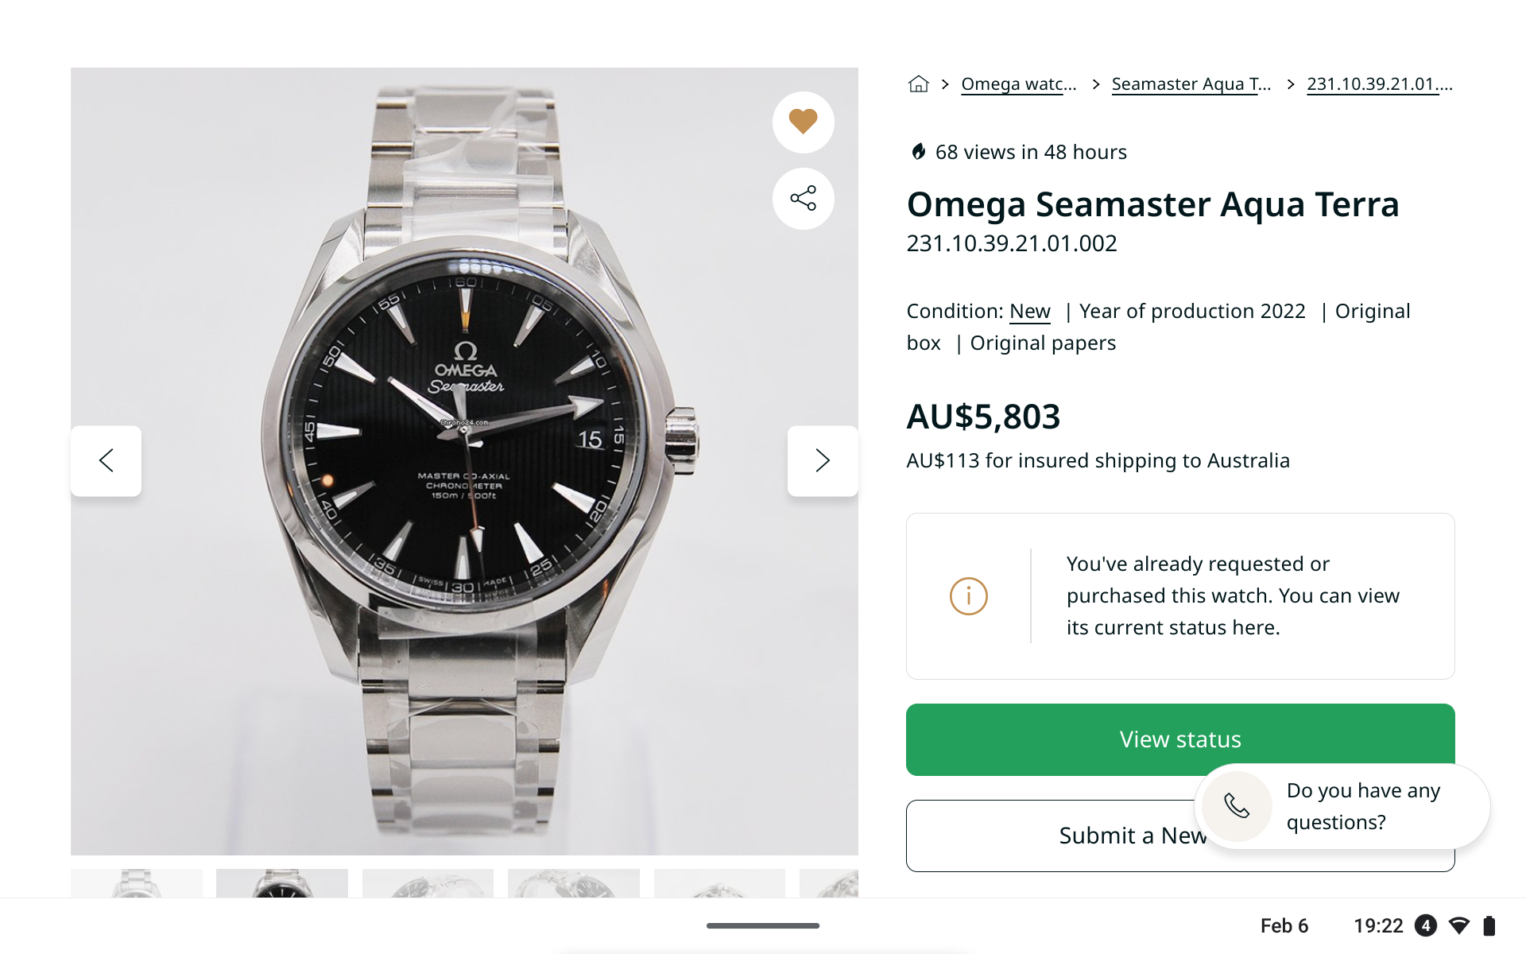Tap the phone icon for questions
This screenshot has width=1526, height=954.
pyautogui.click(x=1237, y=806)
